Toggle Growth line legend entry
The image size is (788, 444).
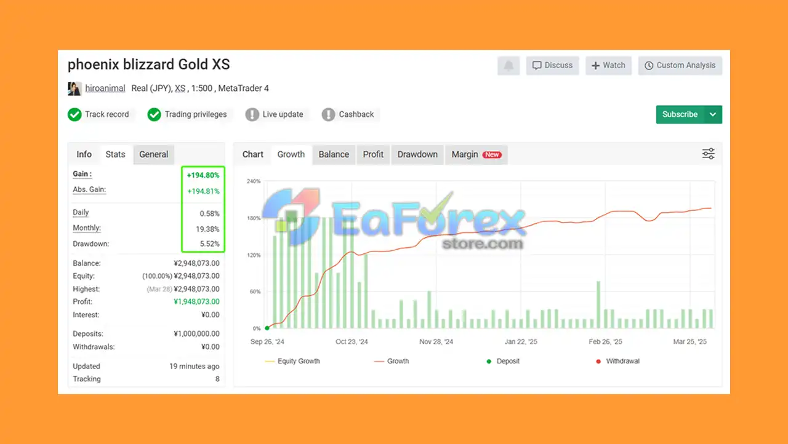pyautogui.click(x=392, y=361)
